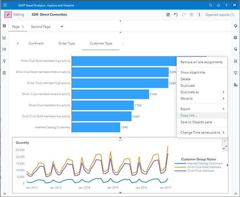
Task: Click the Internet/Catalog Customers bar
Action: click(95, 127)
